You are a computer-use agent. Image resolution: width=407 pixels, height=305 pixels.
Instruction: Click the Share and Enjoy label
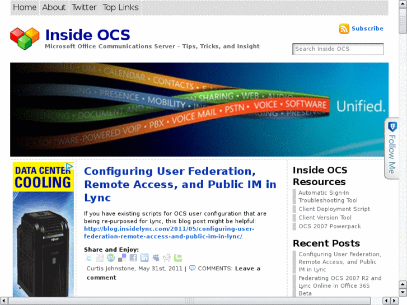(x=111, y=250)
